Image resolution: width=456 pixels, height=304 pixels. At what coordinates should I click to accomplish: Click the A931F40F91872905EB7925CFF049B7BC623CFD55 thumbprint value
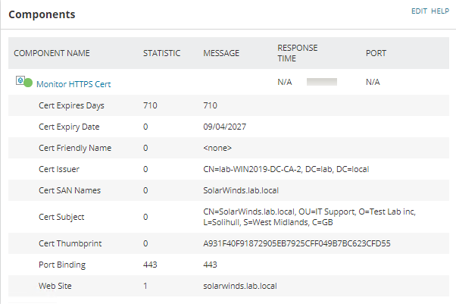297,243
